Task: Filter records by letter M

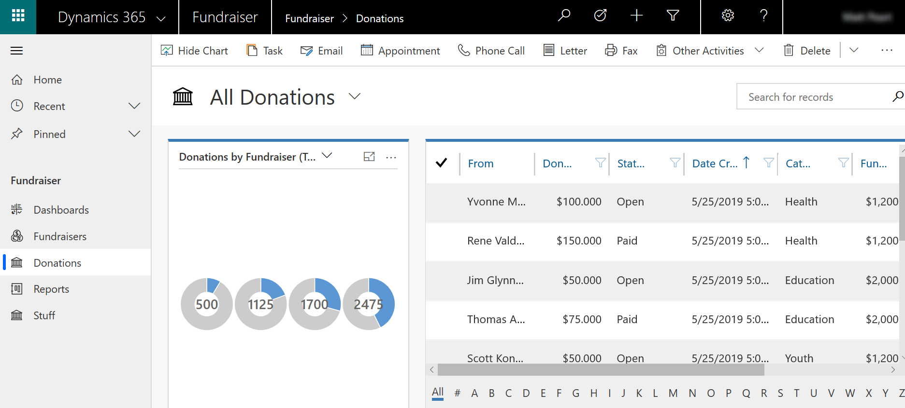Action: tap(673, 393)
